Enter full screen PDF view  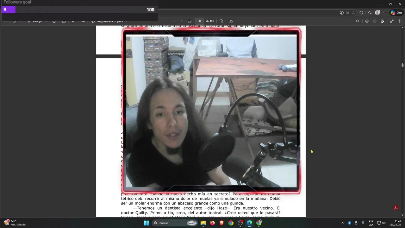click(392, 21)
